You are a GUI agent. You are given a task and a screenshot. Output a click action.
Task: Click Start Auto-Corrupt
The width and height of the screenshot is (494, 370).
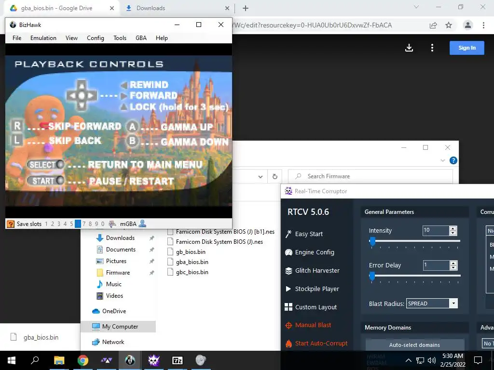point(316,343)
